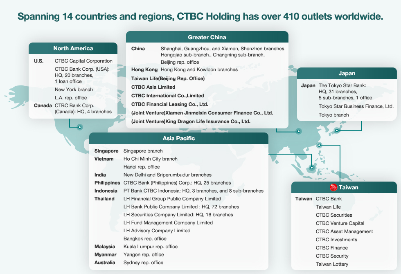401x274 pixels.
Task: Click 'Bangkok rep. office' entry
Action: (145, 239)
